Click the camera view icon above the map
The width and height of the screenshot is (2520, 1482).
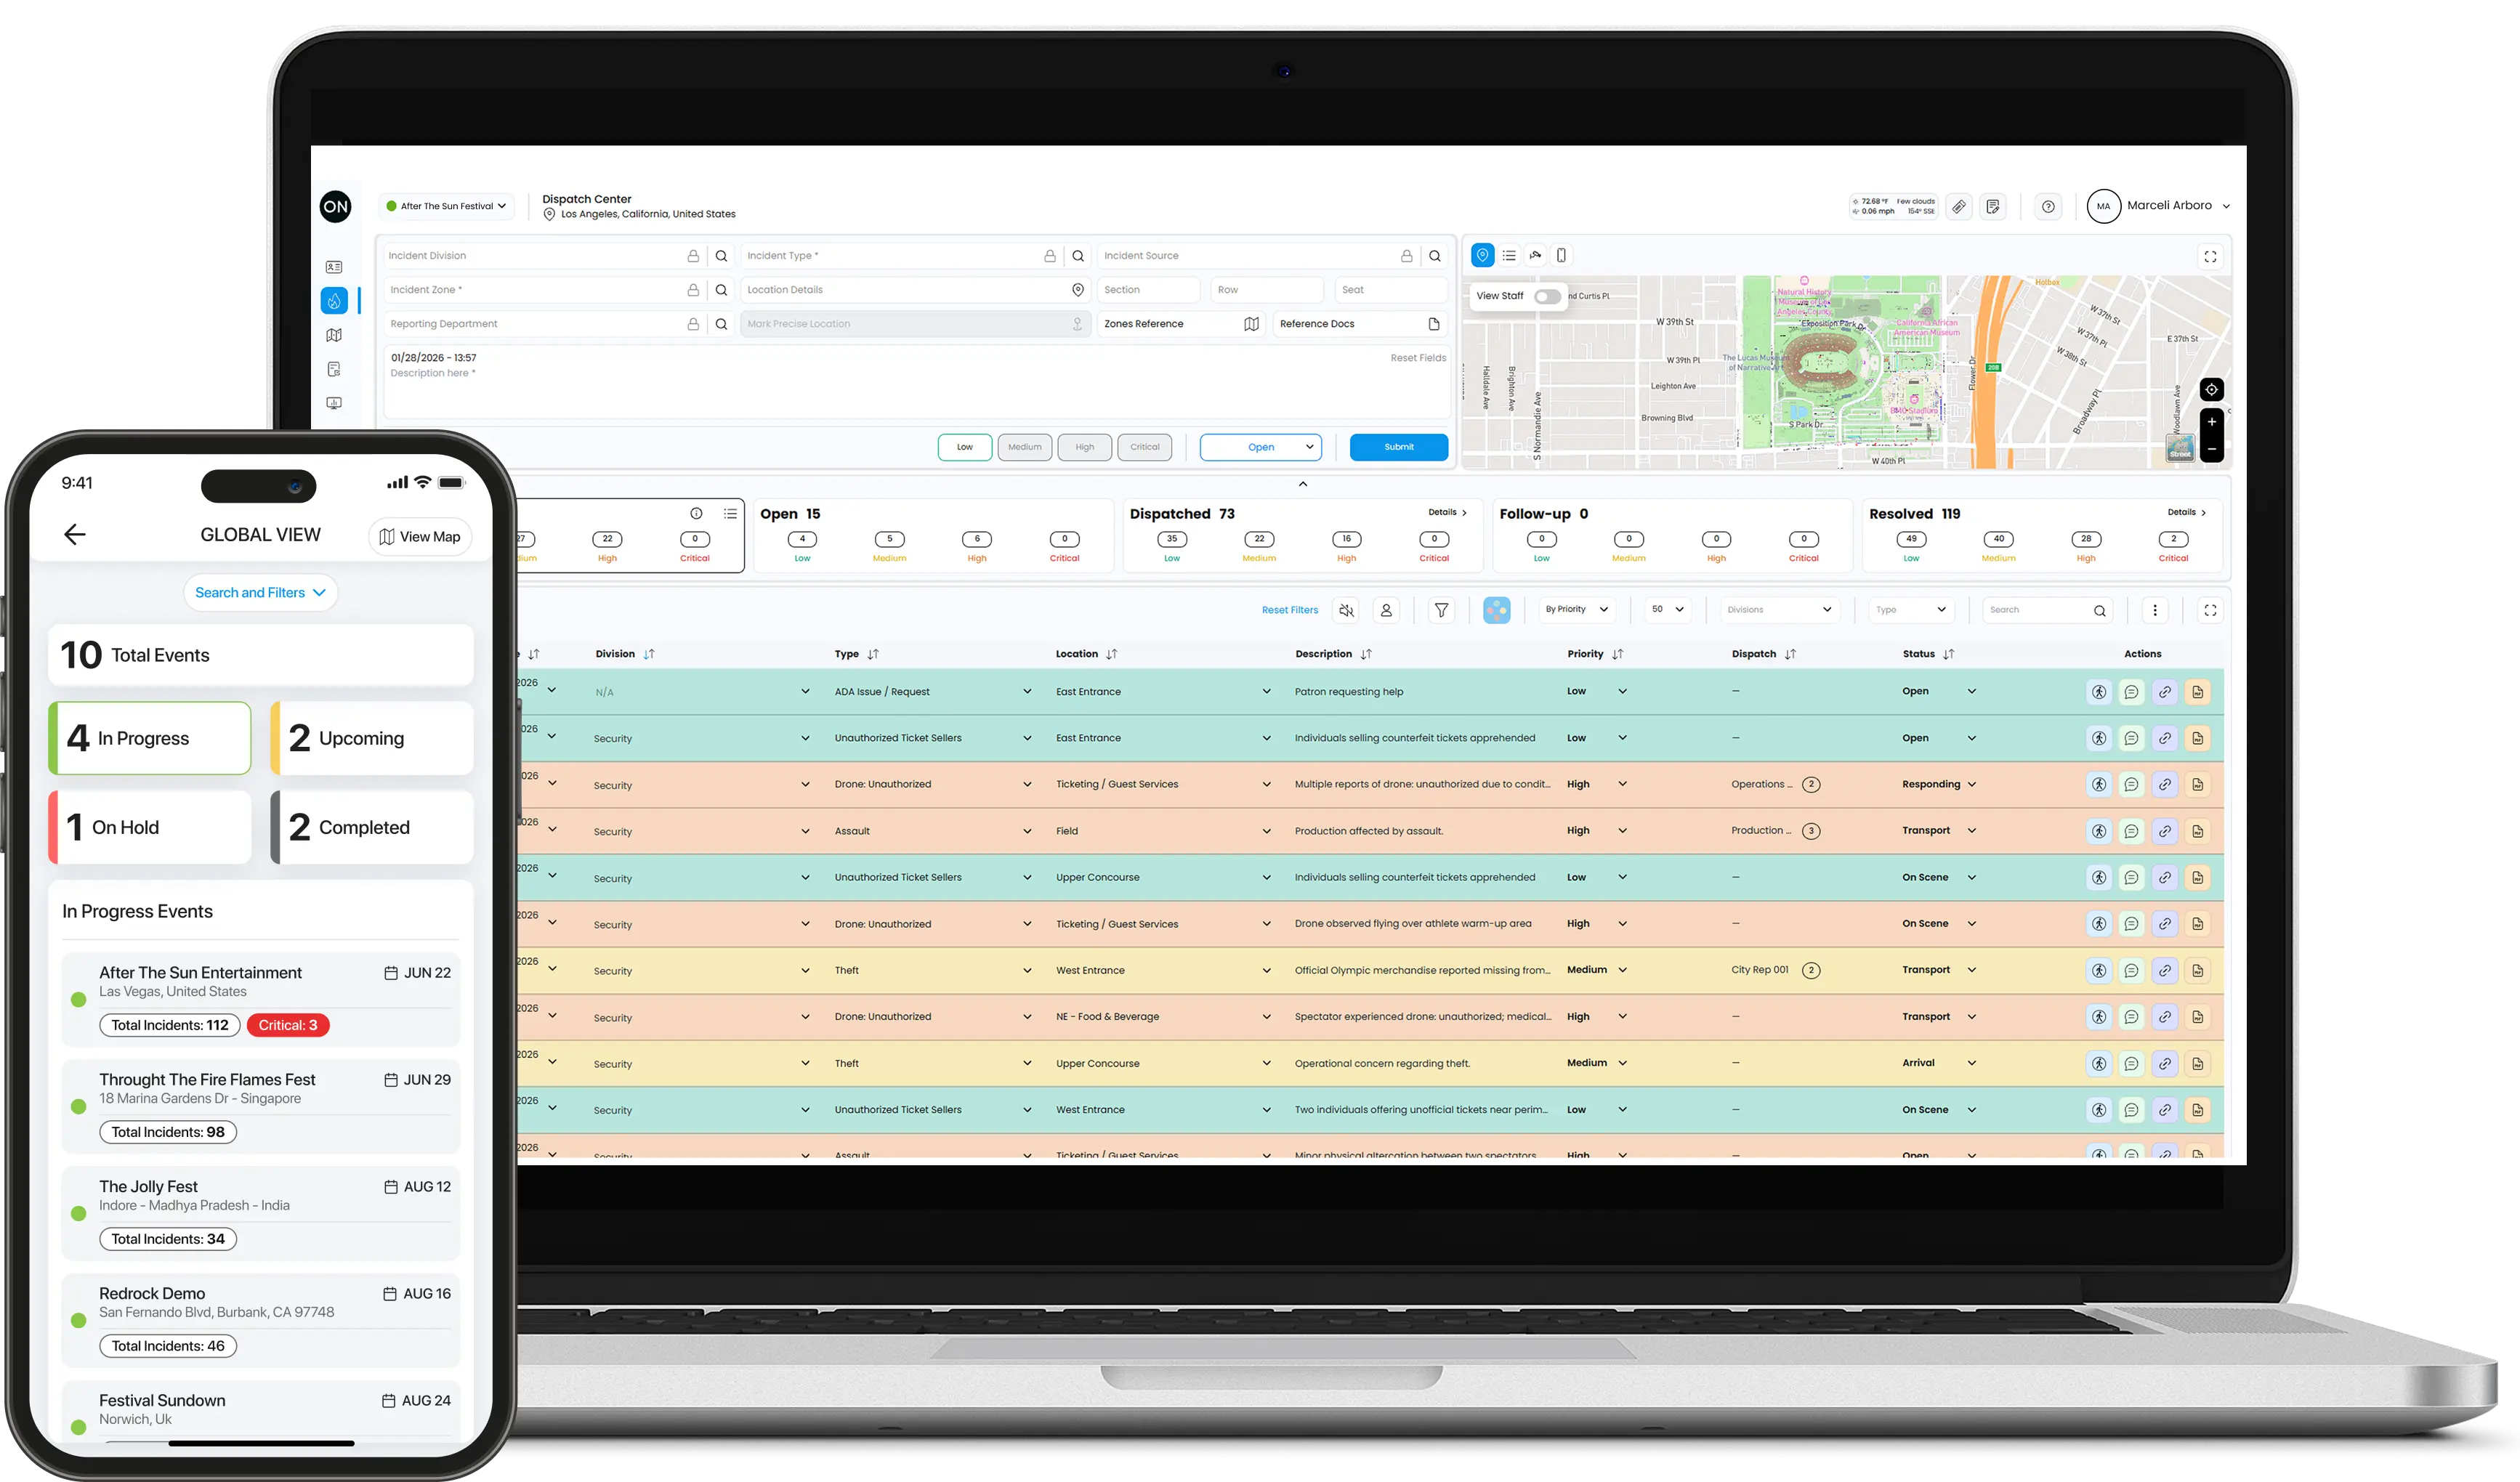1535,255
